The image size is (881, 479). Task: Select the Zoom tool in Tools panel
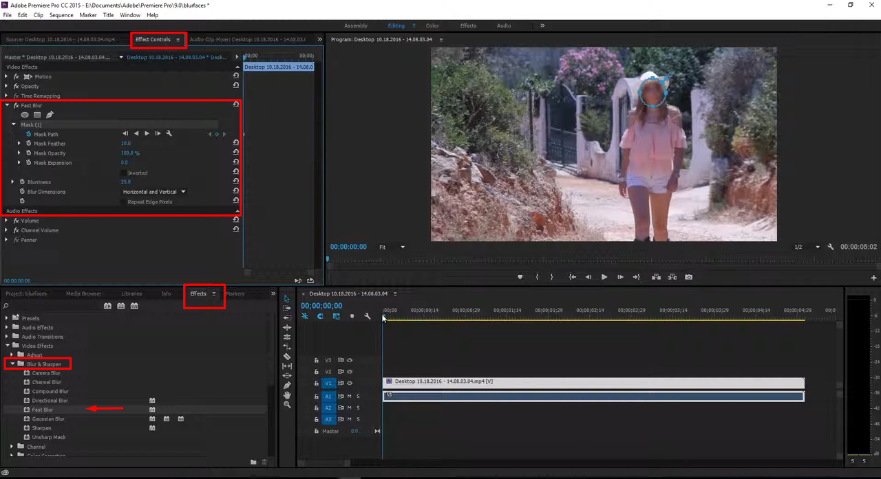pos(287,405)
